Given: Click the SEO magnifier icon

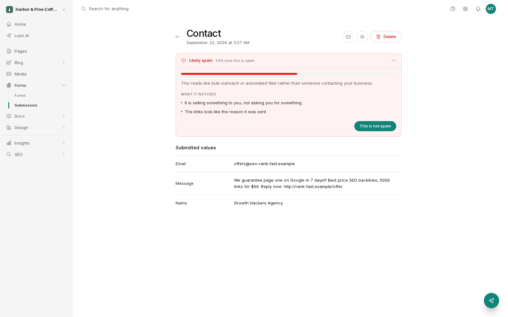Looking at the screenshot, I should point(9,154).
